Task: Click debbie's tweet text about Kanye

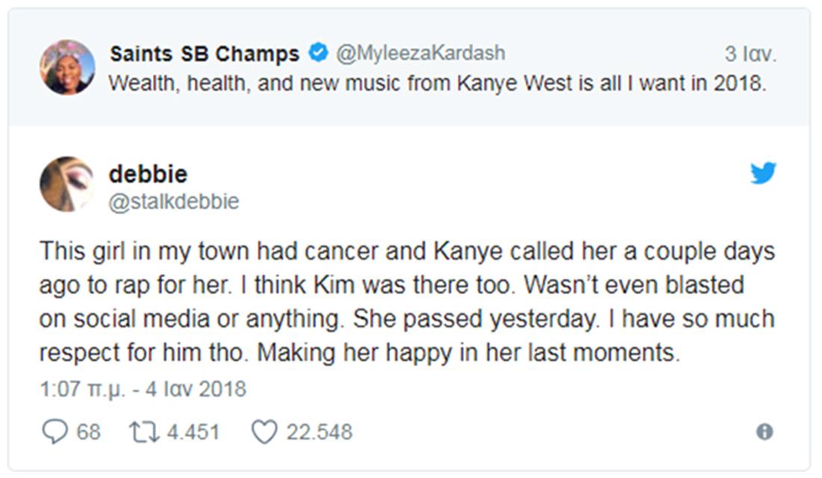Action: click(x=407, y=302)
